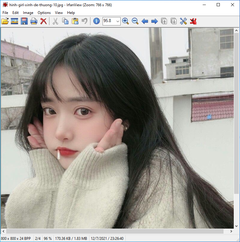
Task: Open the Settings wrench icon
Action: 183,21
